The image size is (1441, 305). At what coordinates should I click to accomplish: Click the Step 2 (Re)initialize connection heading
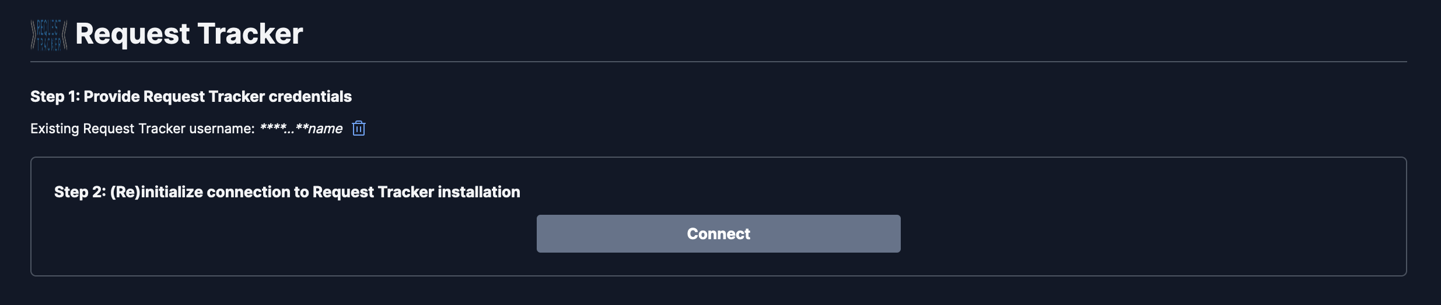click(x=286, y=192)
